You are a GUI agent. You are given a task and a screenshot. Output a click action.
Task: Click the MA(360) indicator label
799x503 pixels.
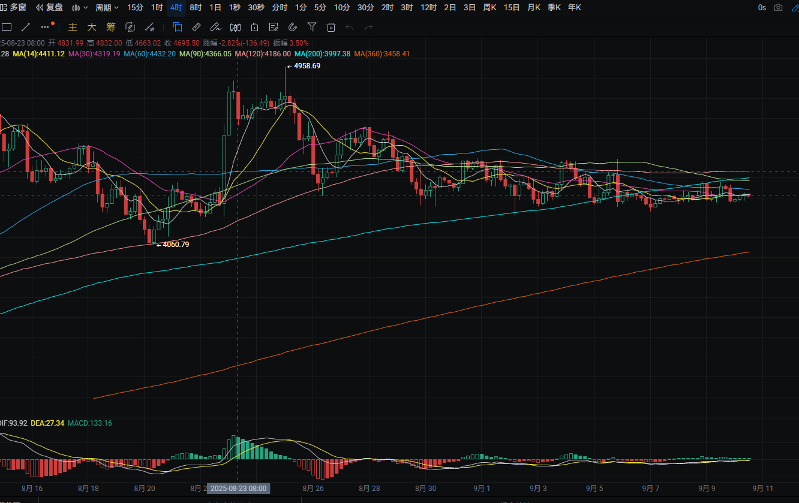[382, 54]
